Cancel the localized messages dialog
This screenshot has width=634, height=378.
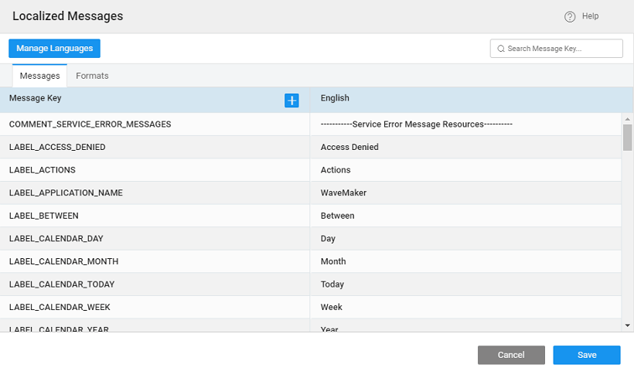tap(511, 355)
